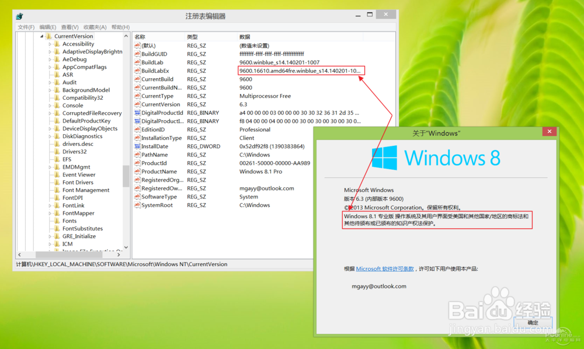Select the Event Viewer tree item
The image size is (584, 349).
coord(79,175)
